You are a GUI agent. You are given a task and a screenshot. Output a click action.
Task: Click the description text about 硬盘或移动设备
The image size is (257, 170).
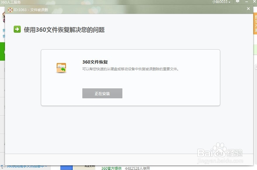click(131, 69)
